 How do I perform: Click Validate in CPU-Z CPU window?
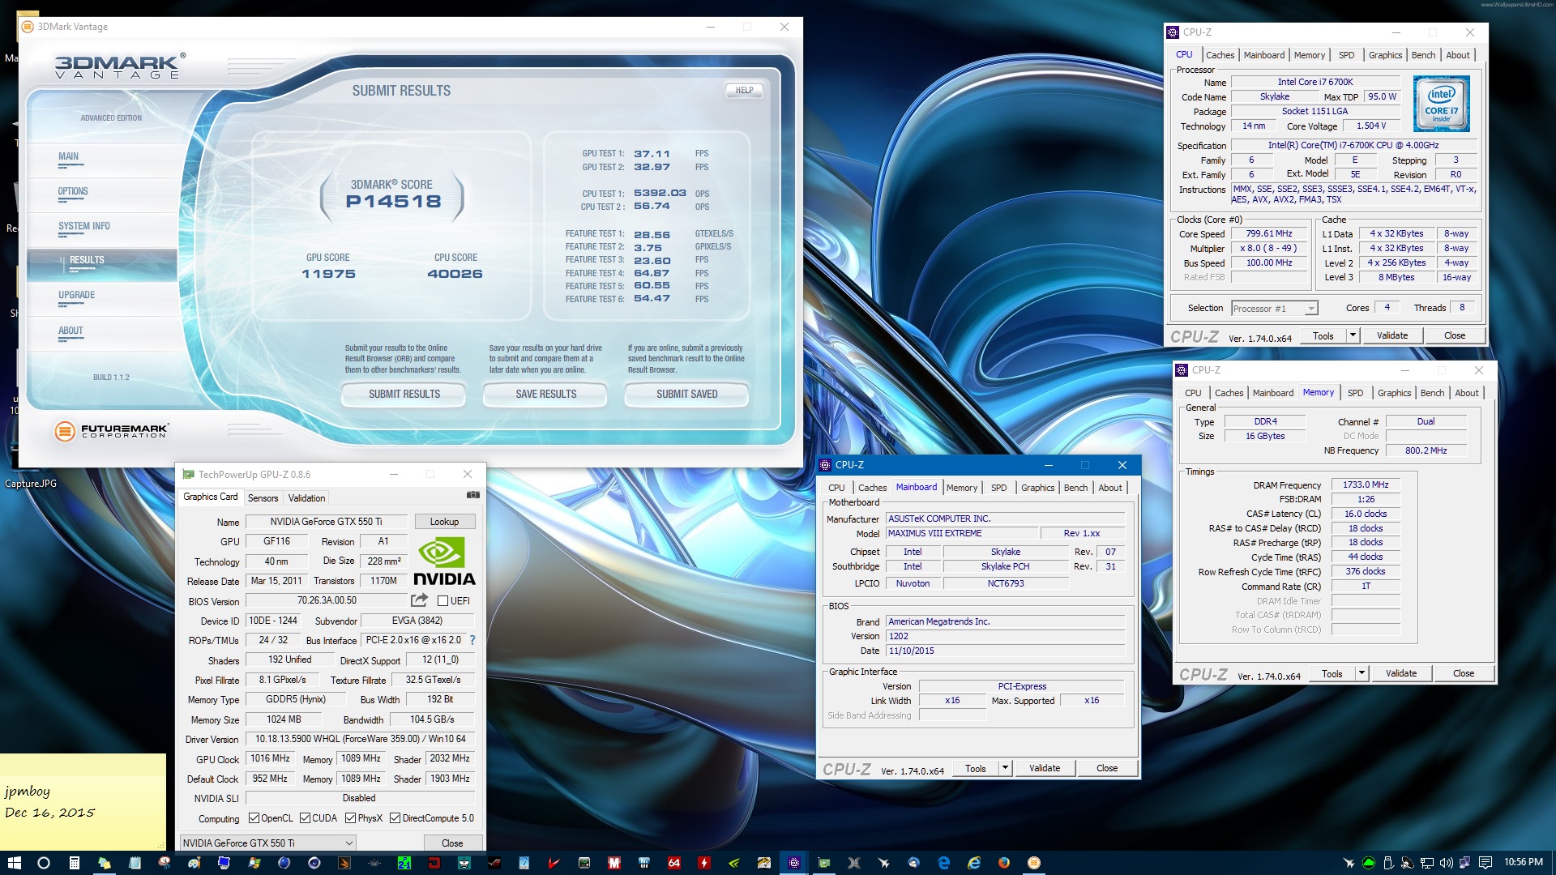click(1391, 335)
